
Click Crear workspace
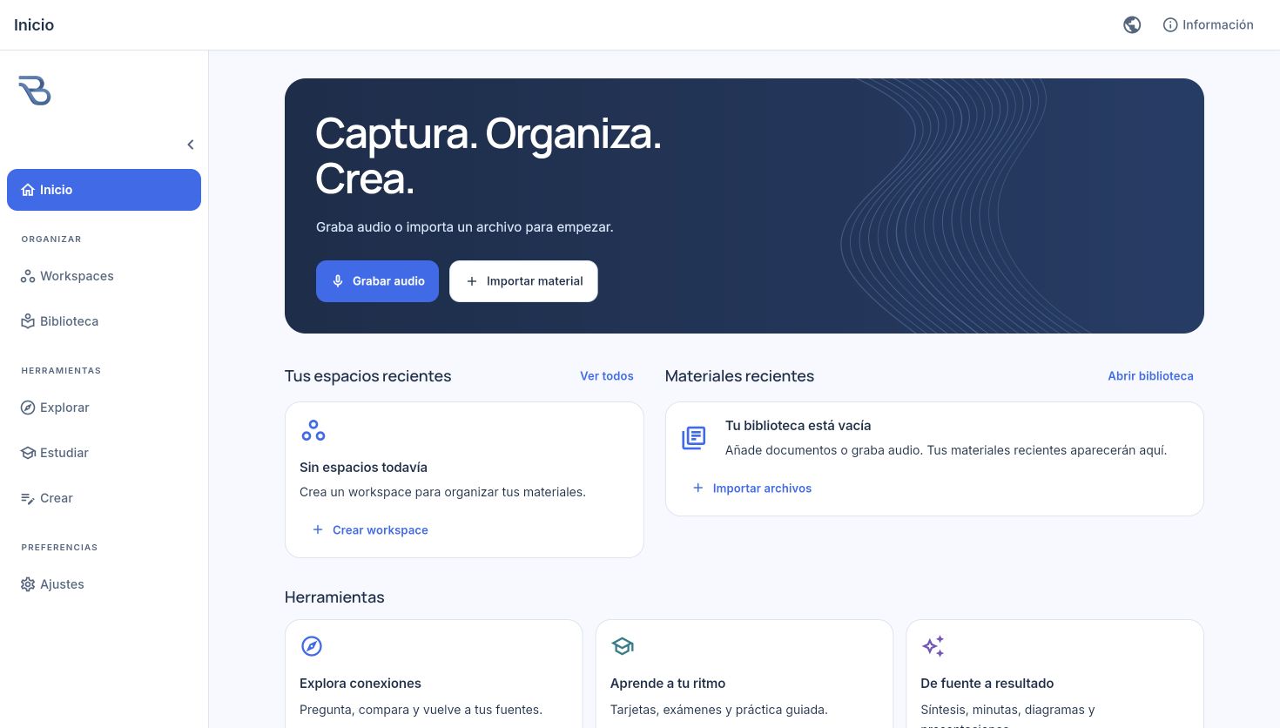370,530
